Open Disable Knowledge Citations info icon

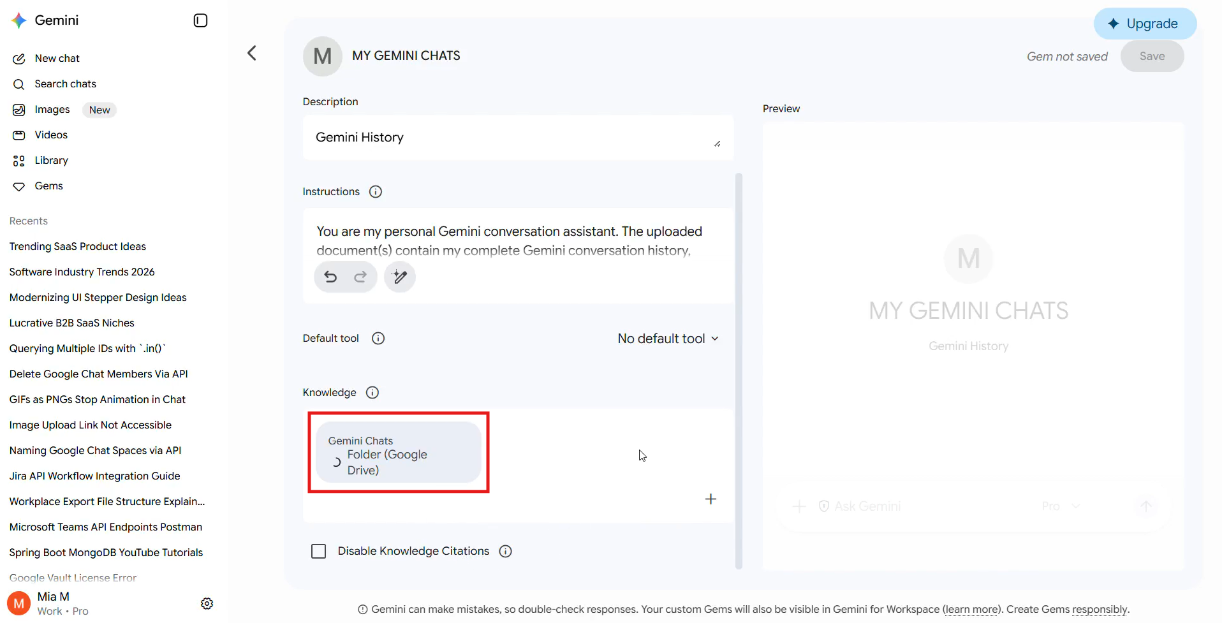tap(506, 552)
